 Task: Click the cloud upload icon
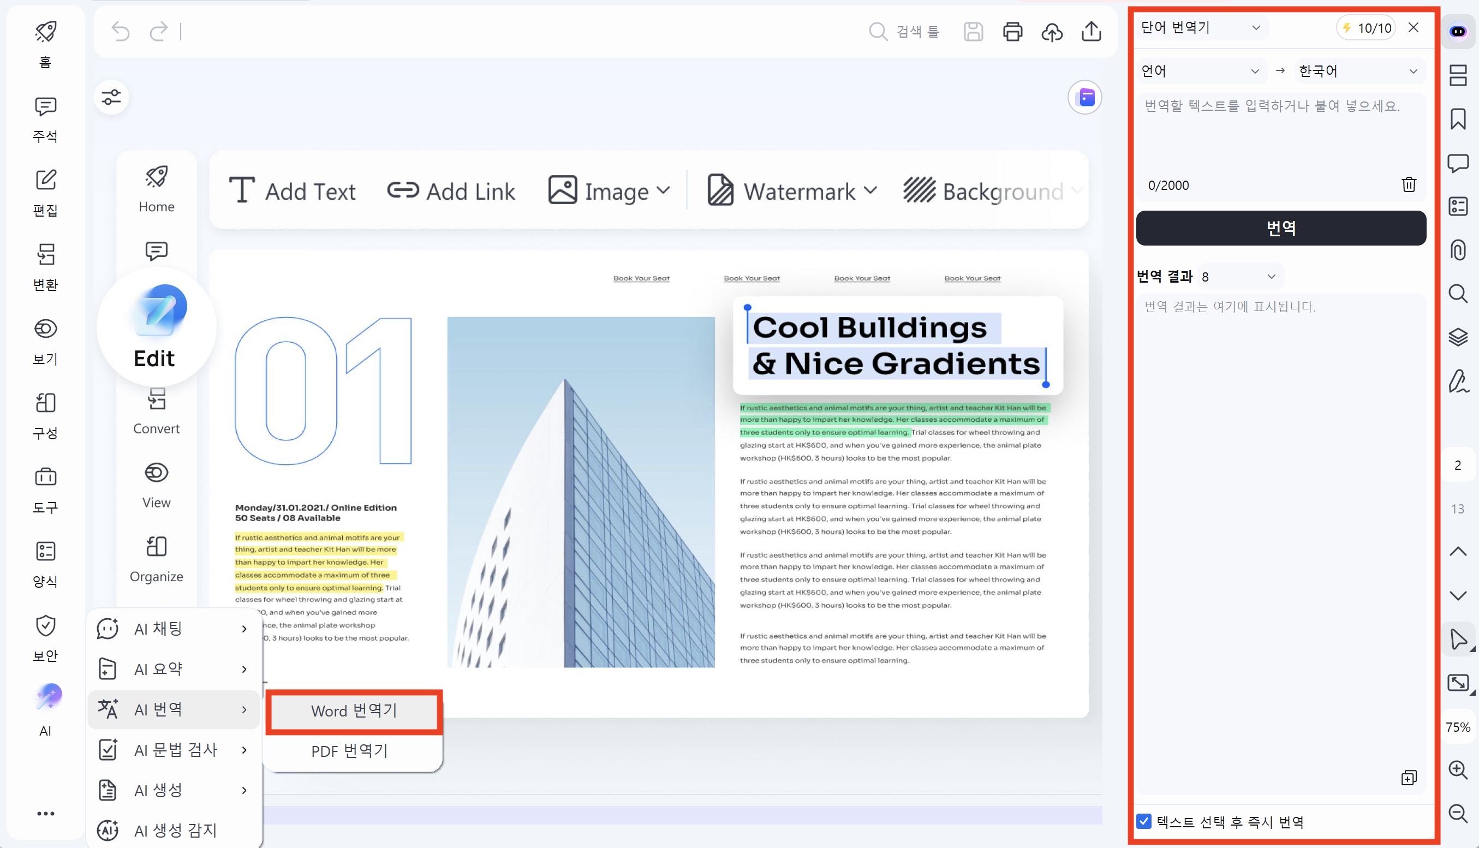pyautogui.click(x=1052, y=32)
